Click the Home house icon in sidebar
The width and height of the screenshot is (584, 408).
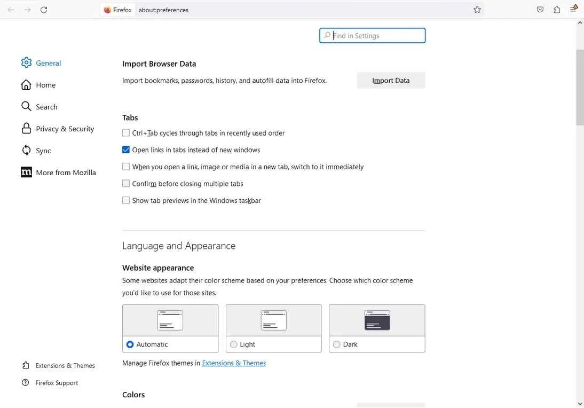[x=26, y=84]
